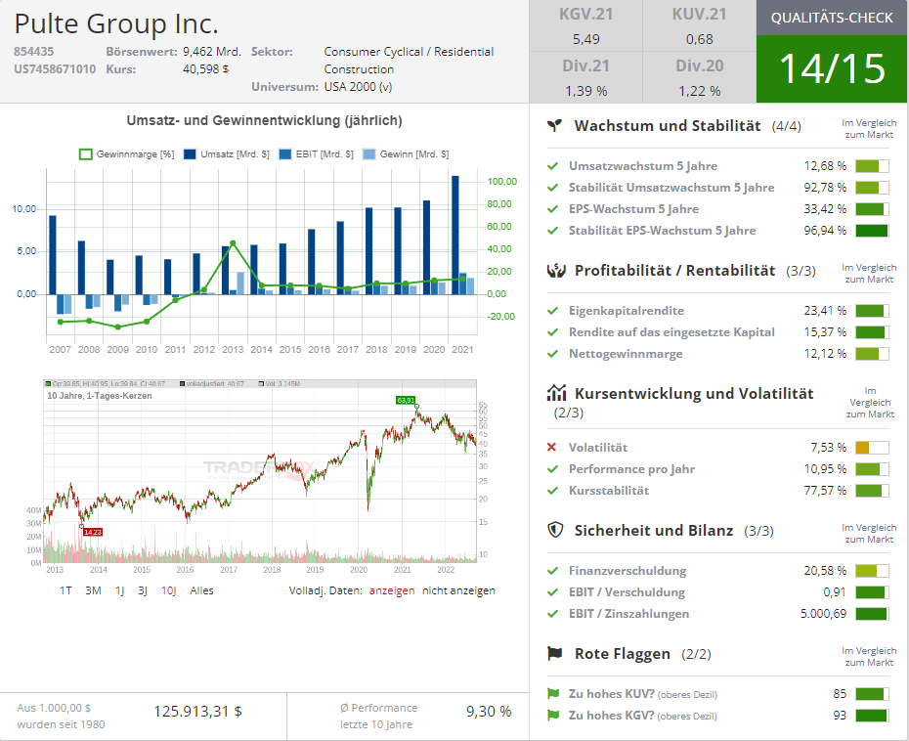Screen dimensions: 909x741
Task: Click the green flag beside Zu hohes KUV?
Action: 552,694
